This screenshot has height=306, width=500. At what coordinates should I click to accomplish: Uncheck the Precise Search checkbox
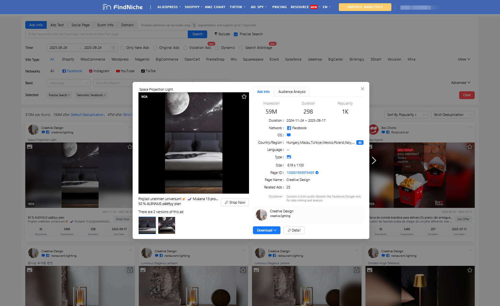(x=235, y=34)
